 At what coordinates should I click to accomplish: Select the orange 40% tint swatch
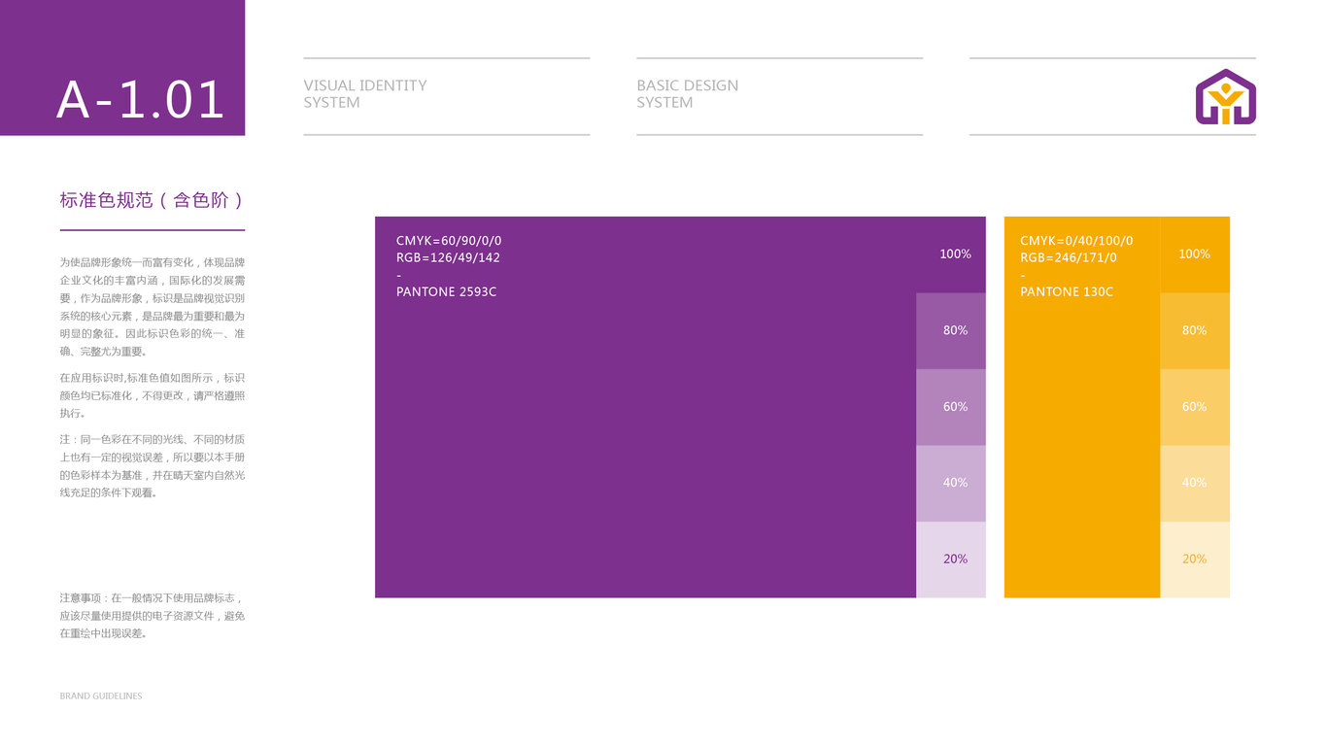[x=1195, y=484]
